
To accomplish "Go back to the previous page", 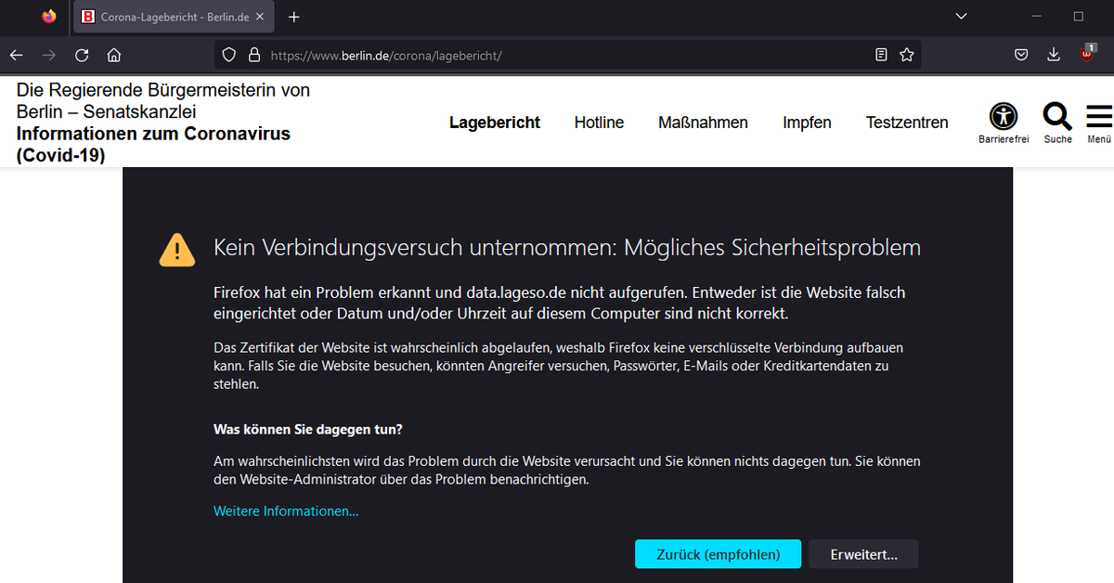I will click(x=17, y=55).
